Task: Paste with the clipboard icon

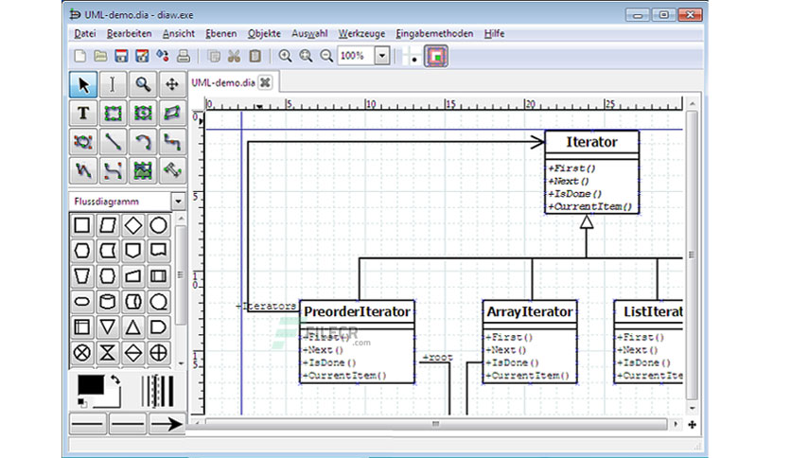Action: click(x=255, y=56)
